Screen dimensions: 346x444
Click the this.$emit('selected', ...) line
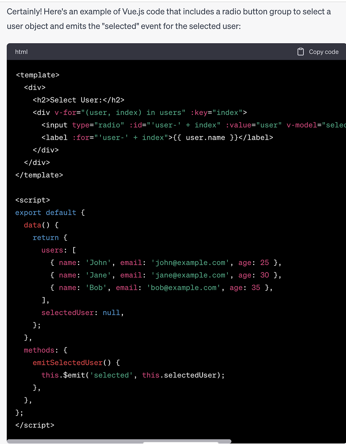tap(133, 375)
